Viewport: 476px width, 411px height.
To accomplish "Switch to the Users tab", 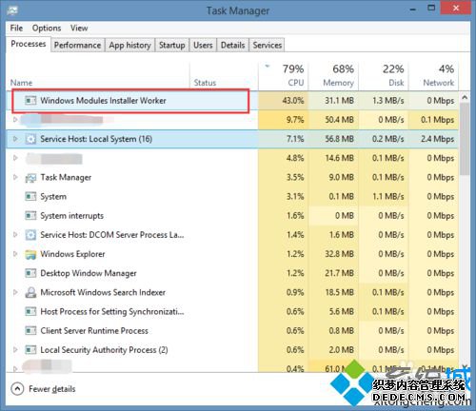I will [203, 45].
